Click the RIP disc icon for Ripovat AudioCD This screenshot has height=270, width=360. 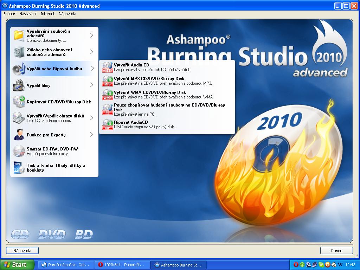click(x=108, y=125)
